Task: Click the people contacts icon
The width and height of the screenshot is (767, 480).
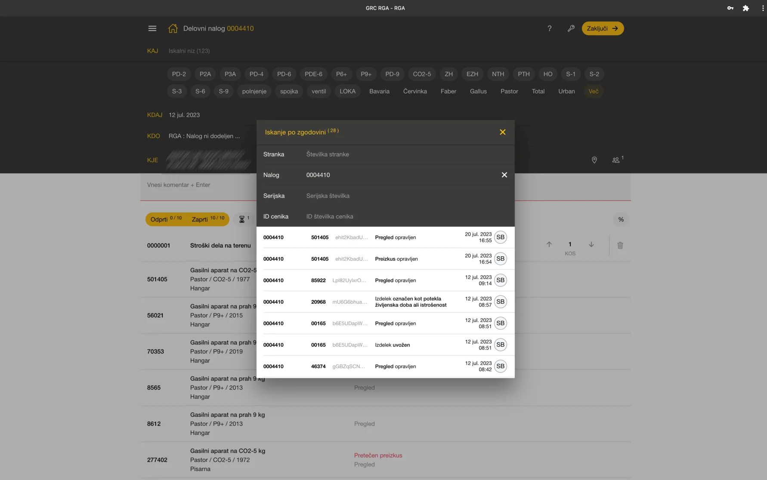Action: [616, 160]
